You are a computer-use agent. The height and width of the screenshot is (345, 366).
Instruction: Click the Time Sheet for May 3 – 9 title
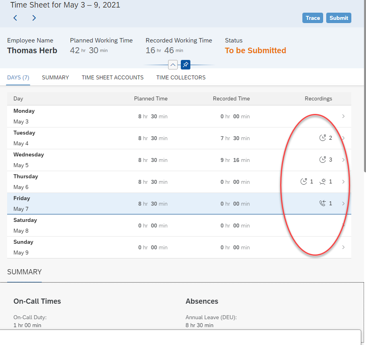(65, 5)
